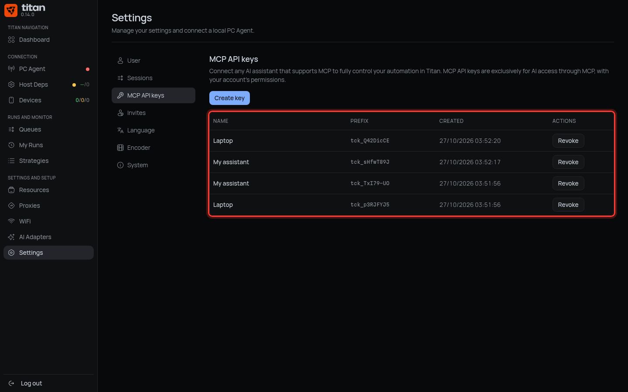Select the prefix text tck_sHfwT89J
628x392 pixels.
370,162
